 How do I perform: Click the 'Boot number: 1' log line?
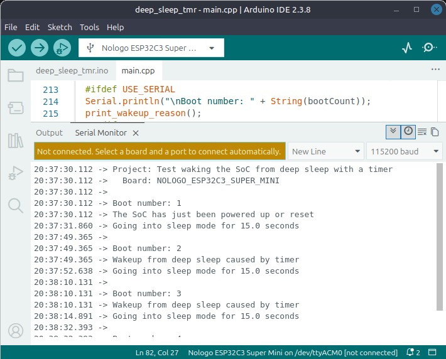pos(107,203)
